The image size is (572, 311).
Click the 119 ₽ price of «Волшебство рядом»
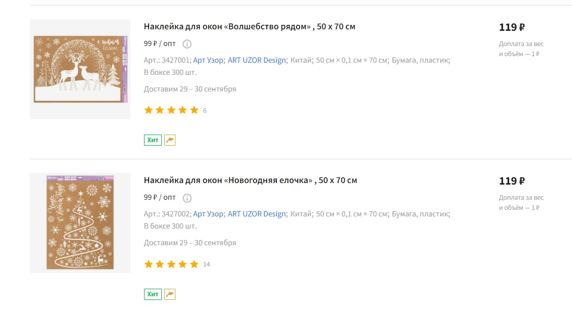tap(512, 27)
